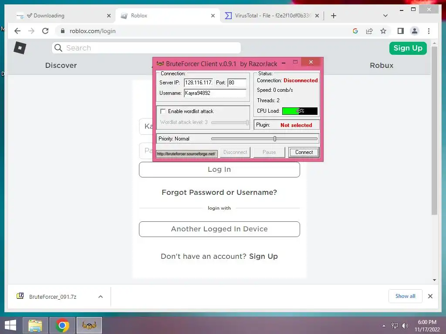Viewport: 446px width, 334px height.
Task: Close the VirusTotal tab
Action: [317, 16]
